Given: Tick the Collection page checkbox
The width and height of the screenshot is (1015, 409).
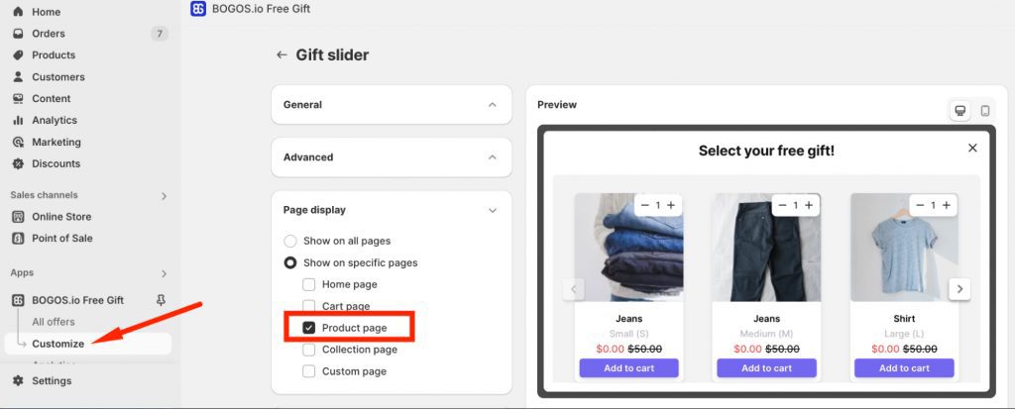Looking at the screenshot, I should pos(309,350).
